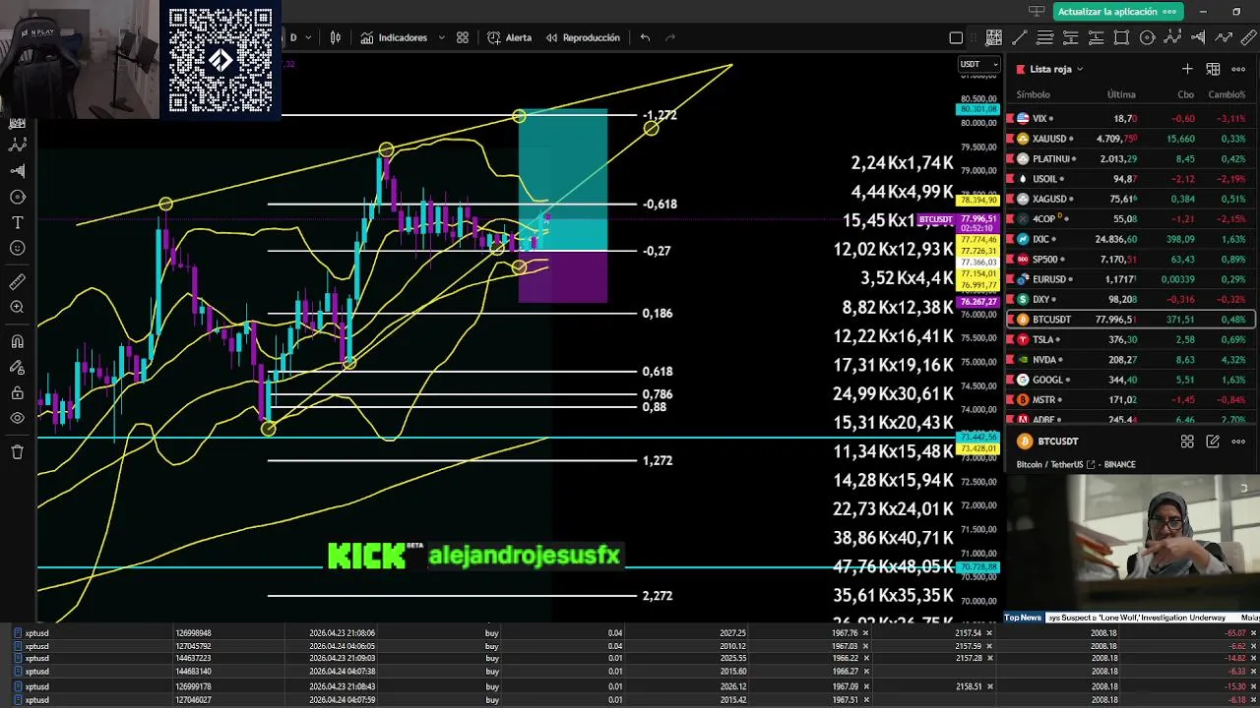Toggle the red flag on TSLA row

pyautogui.click(x=1010, y=339)
